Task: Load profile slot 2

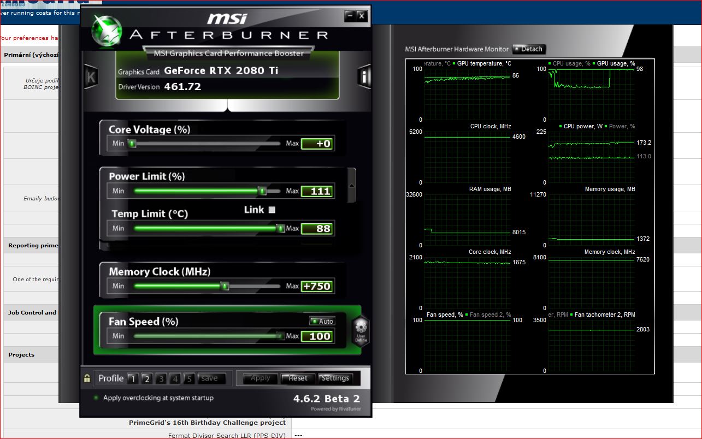Action: [x=146, y=378]
